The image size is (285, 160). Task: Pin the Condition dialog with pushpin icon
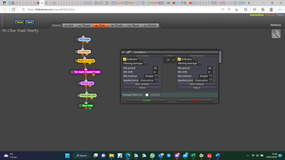click(128, 52)
